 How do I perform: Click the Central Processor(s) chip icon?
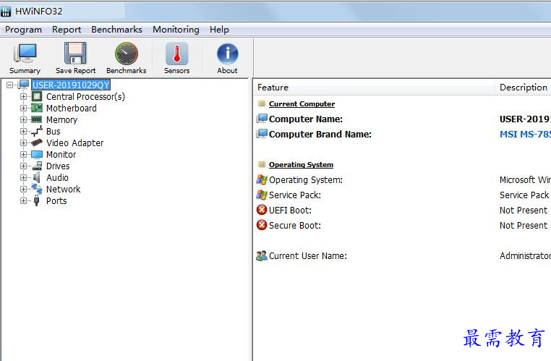[x=37, y=96]
